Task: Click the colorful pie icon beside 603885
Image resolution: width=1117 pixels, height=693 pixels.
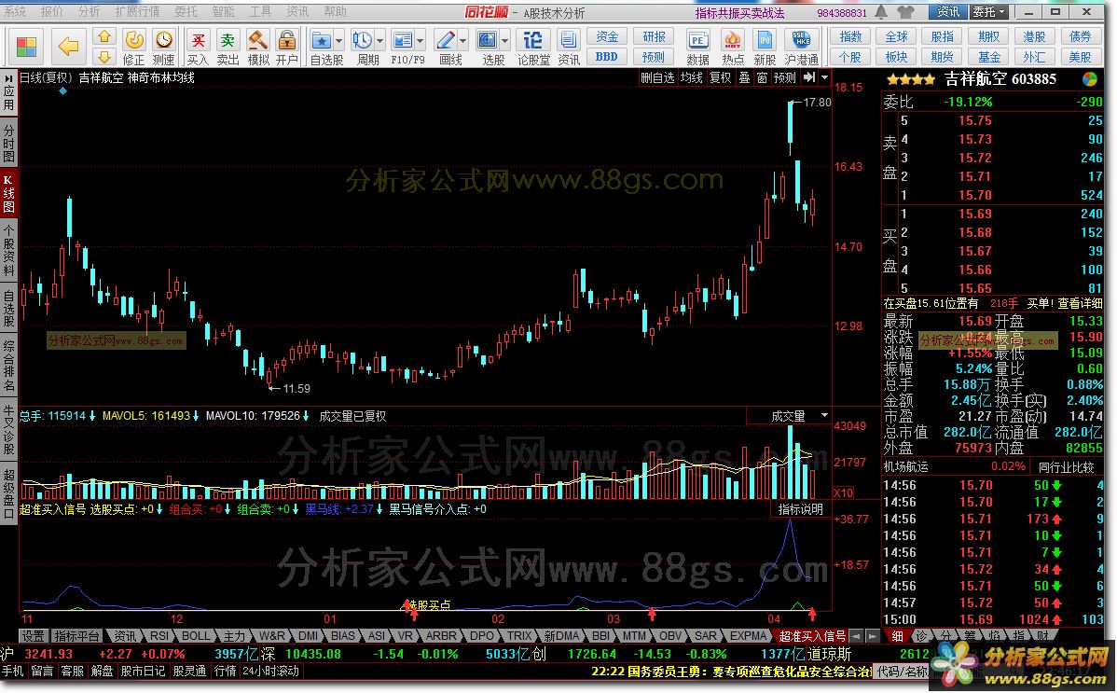Action: (1089, 79)
